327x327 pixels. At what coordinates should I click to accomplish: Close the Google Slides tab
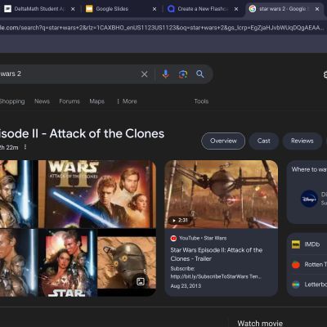[x=155, y=9]
